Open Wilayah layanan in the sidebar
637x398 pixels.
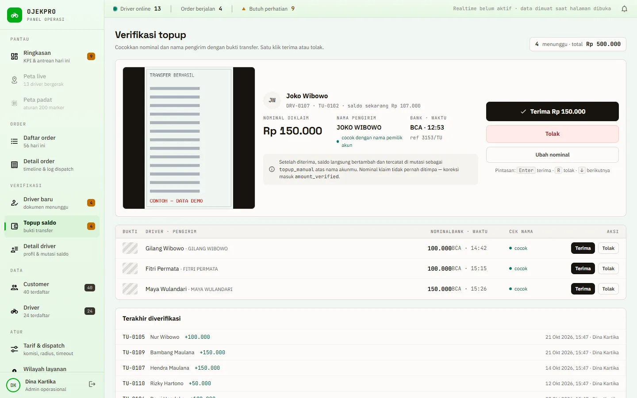(52, 368)
